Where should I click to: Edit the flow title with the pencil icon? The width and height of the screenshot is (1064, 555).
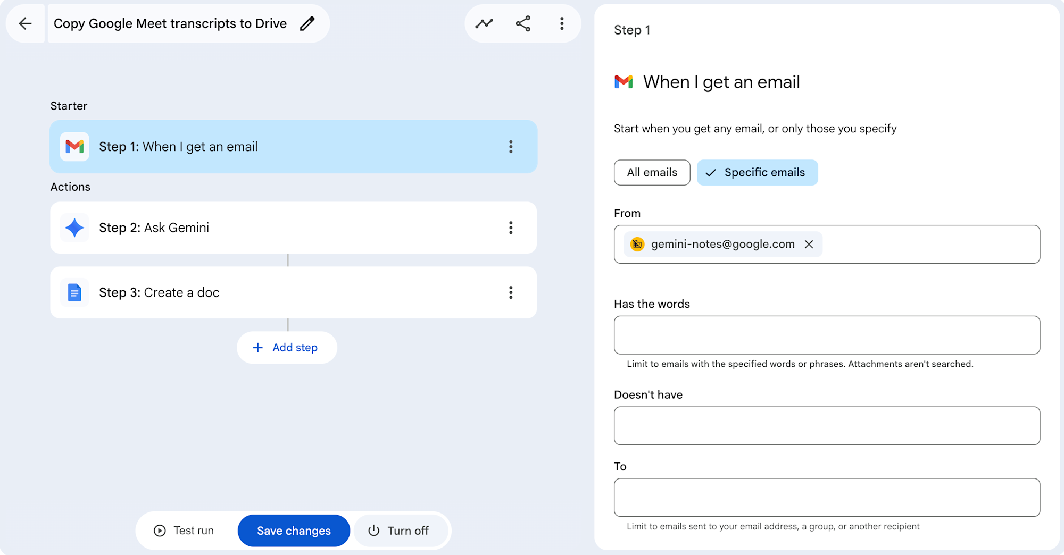coord(307,23)
